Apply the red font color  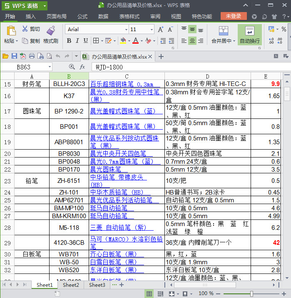pyautogui.click(x=135, y=40)
